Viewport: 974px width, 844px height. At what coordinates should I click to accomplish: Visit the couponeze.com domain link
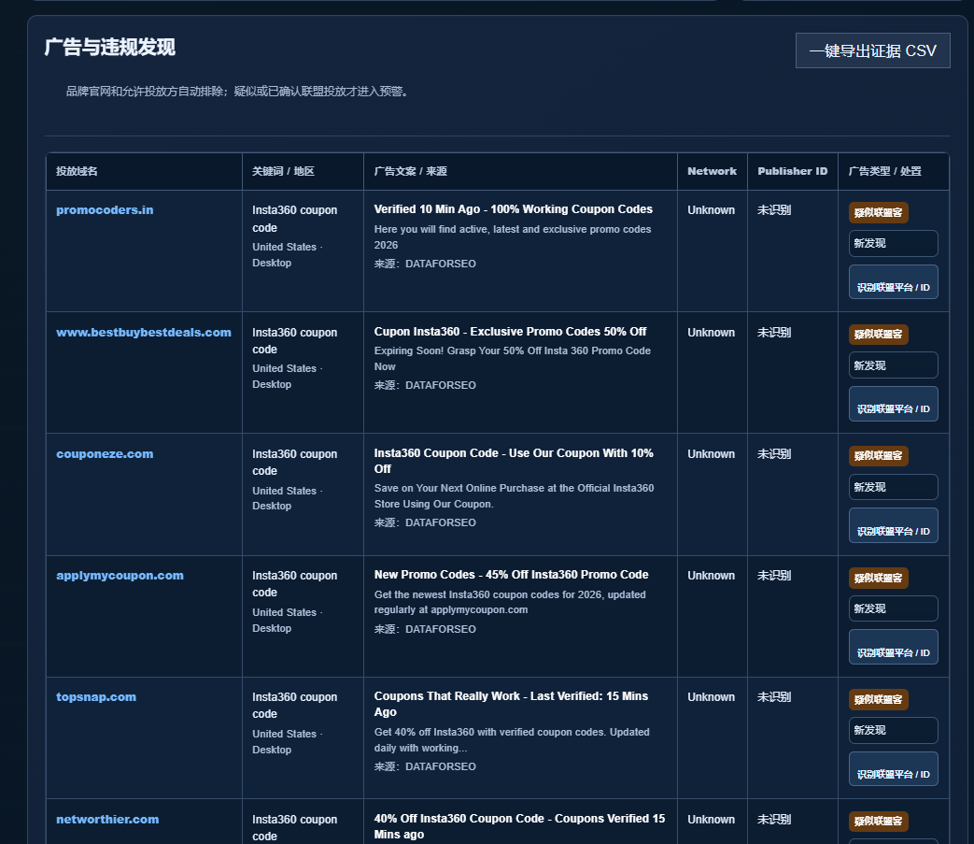pyautogui.click(x=105, y=453)
